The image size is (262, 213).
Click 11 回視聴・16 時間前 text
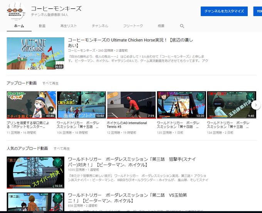(x=22, y=133)
